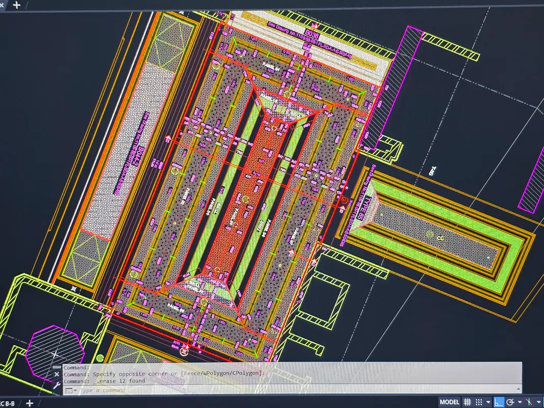Select the magenta hatched octagon shape

[56, 353]
